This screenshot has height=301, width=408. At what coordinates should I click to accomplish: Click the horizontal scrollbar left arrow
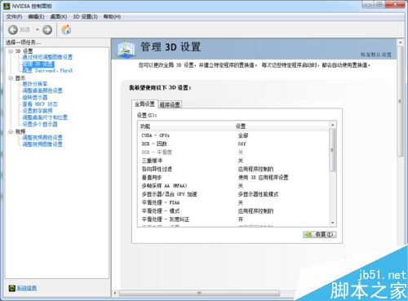coord(115,293)
